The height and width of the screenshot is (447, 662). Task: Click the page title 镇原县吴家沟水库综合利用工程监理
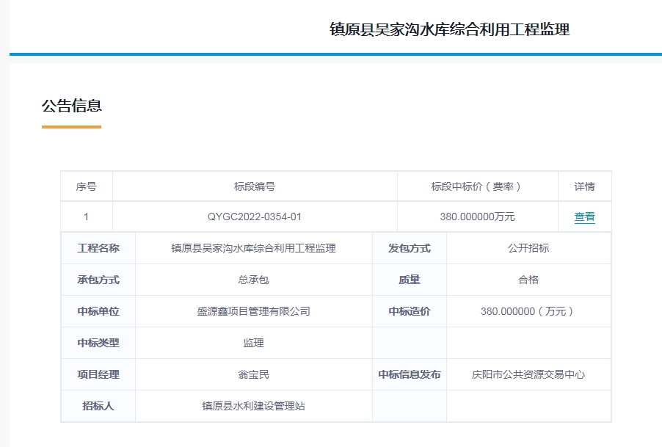click(450, 29)
